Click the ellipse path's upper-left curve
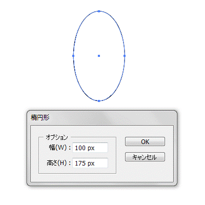Viewport: 205px width, 205px height. [x=81, y=24]
